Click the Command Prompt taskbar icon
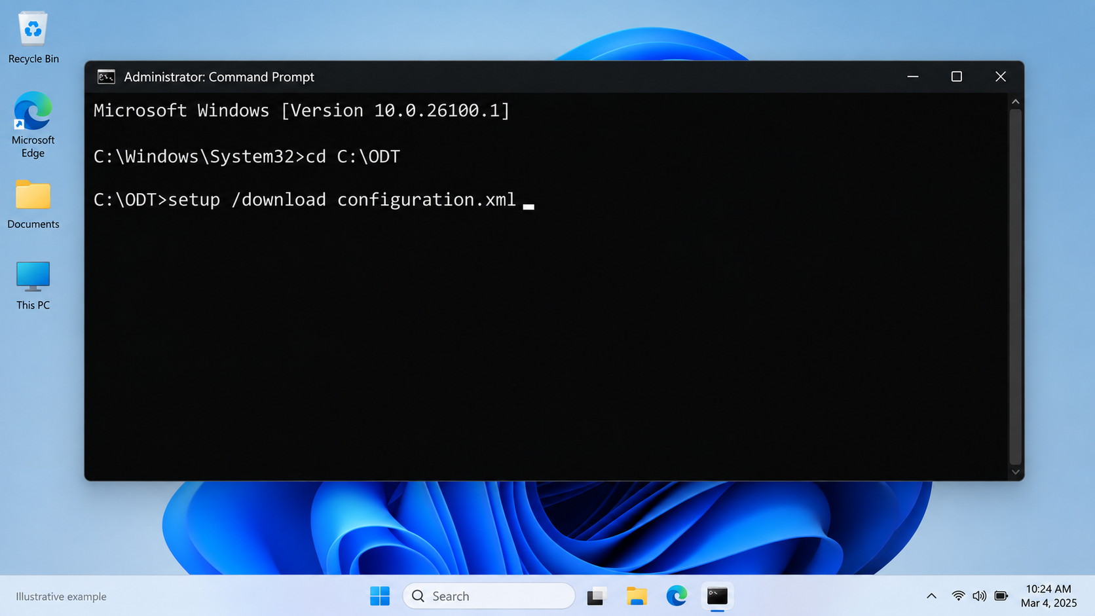This screenshot has height=616, width=1095. coord(717,596)
